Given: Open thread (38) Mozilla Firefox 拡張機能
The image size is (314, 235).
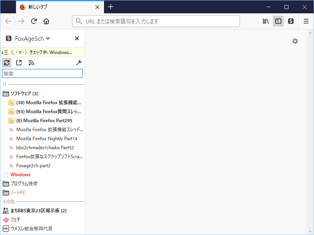Looking at the screenshot, I should coord(49,103).
